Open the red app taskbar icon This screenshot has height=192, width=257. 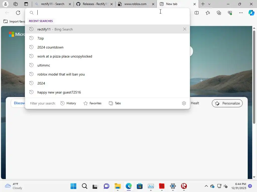[x=162, y=186]
